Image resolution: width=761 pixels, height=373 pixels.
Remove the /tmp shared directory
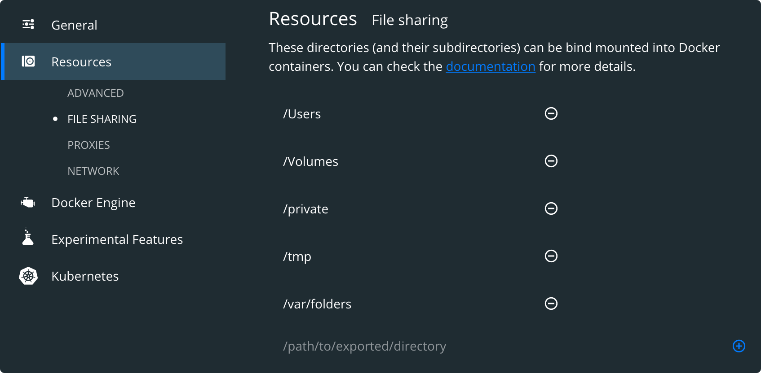551,256
